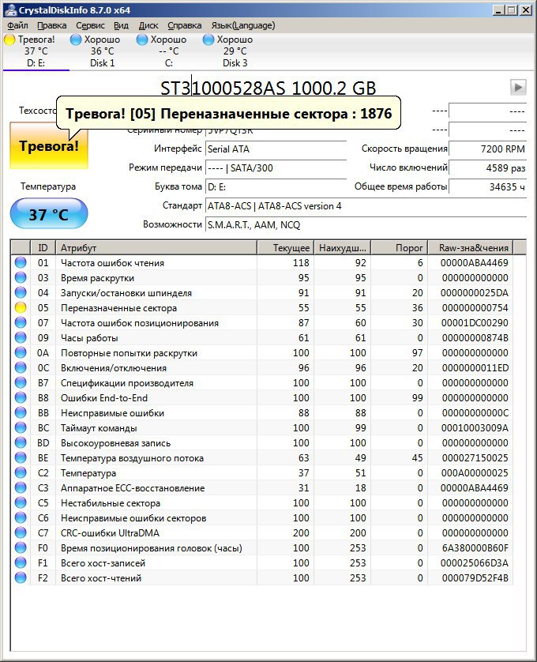Click the CrystalDiskInfo app icon in title bar

click(11, 9)
